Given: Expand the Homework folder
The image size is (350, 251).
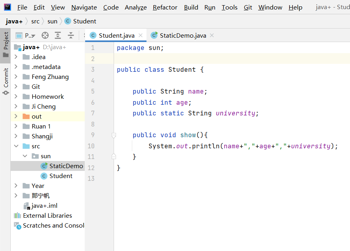Looking at the screenshot, I should click(x=16, y=96).
